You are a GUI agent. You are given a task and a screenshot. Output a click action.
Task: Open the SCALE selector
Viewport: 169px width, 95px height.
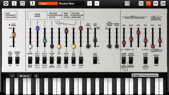(x=24, y=76)
